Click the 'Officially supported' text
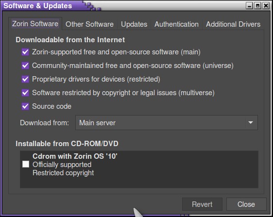 pyautogui.click(x=62, y=165)
